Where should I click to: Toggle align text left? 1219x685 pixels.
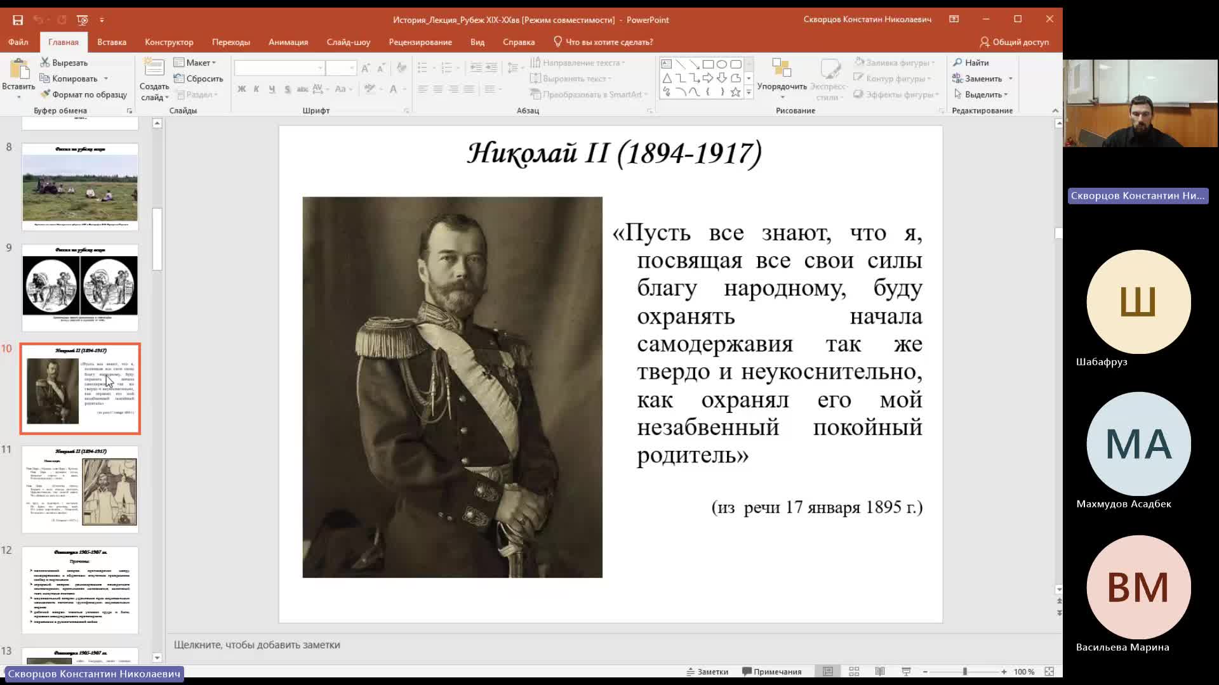pyautogui.click(x=423, y=89)
